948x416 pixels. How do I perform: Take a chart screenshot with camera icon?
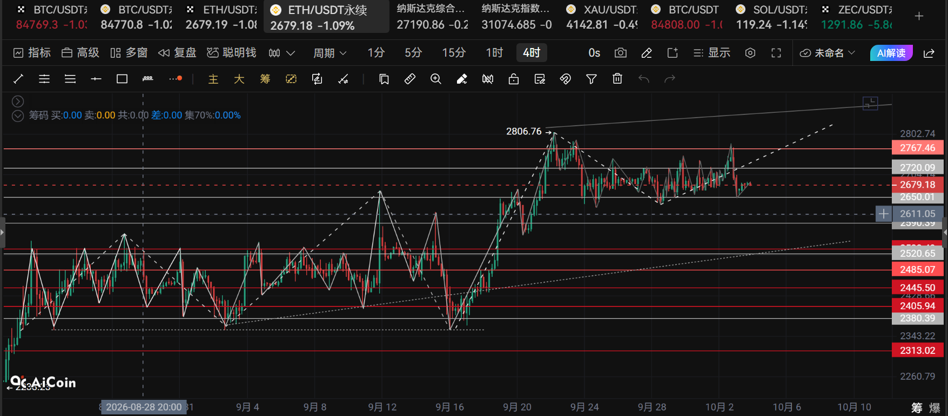coord(621,53)
